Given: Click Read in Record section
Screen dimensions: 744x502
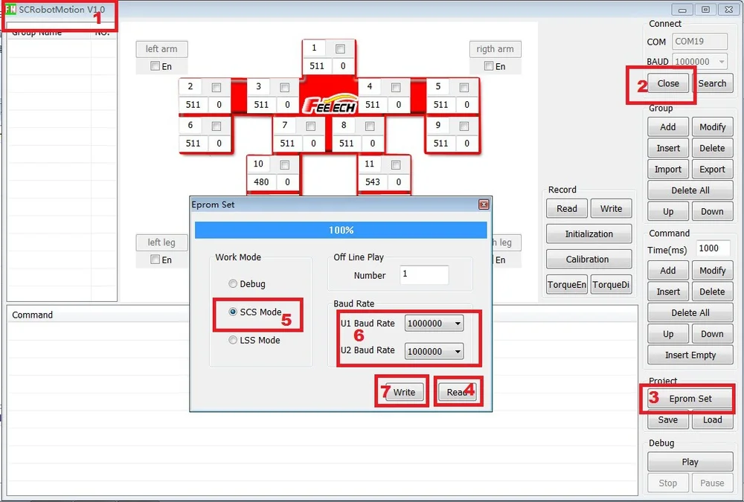Looking at the screenshot, I should (567, 208).
